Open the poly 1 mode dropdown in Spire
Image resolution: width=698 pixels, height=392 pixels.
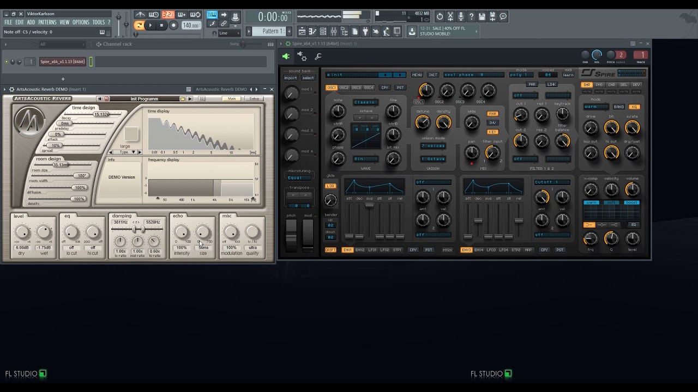tap(521, 75)
